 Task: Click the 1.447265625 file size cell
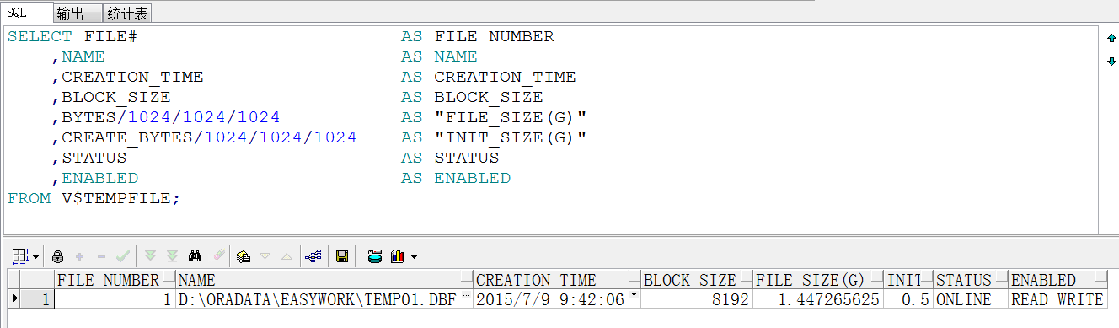818,299
